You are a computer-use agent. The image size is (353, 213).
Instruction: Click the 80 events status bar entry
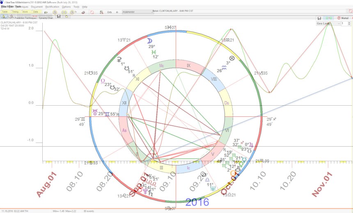[x=89, y=211]
